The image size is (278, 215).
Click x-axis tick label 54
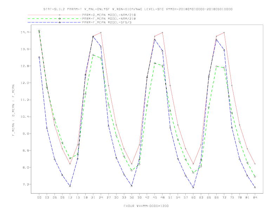pos(178,197)
